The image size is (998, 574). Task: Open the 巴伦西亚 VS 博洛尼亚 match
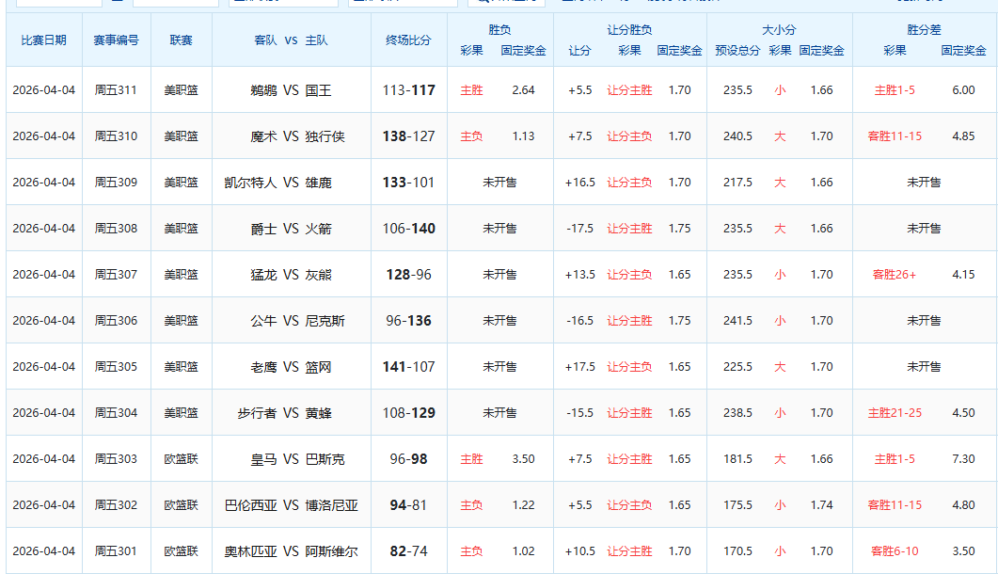pos(291,505)
